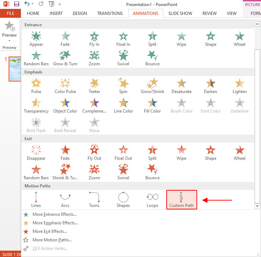Screen dimensions: 261x257
Task: Open the SLIDE SHOW tab
Action: 180,13
